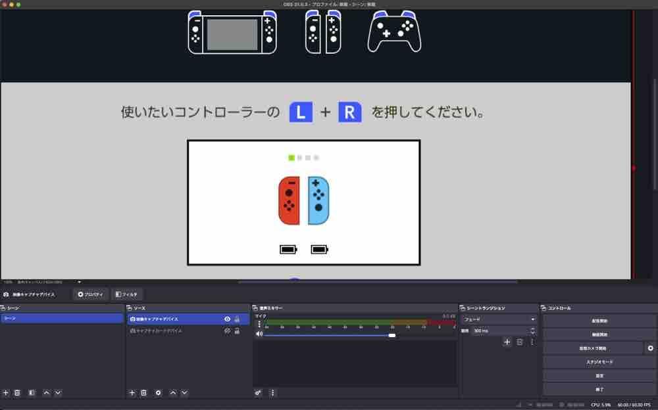This screenshot has width=658, height=410.
Task: Open advanced audio properties gear icon
Action: [258, 393]
